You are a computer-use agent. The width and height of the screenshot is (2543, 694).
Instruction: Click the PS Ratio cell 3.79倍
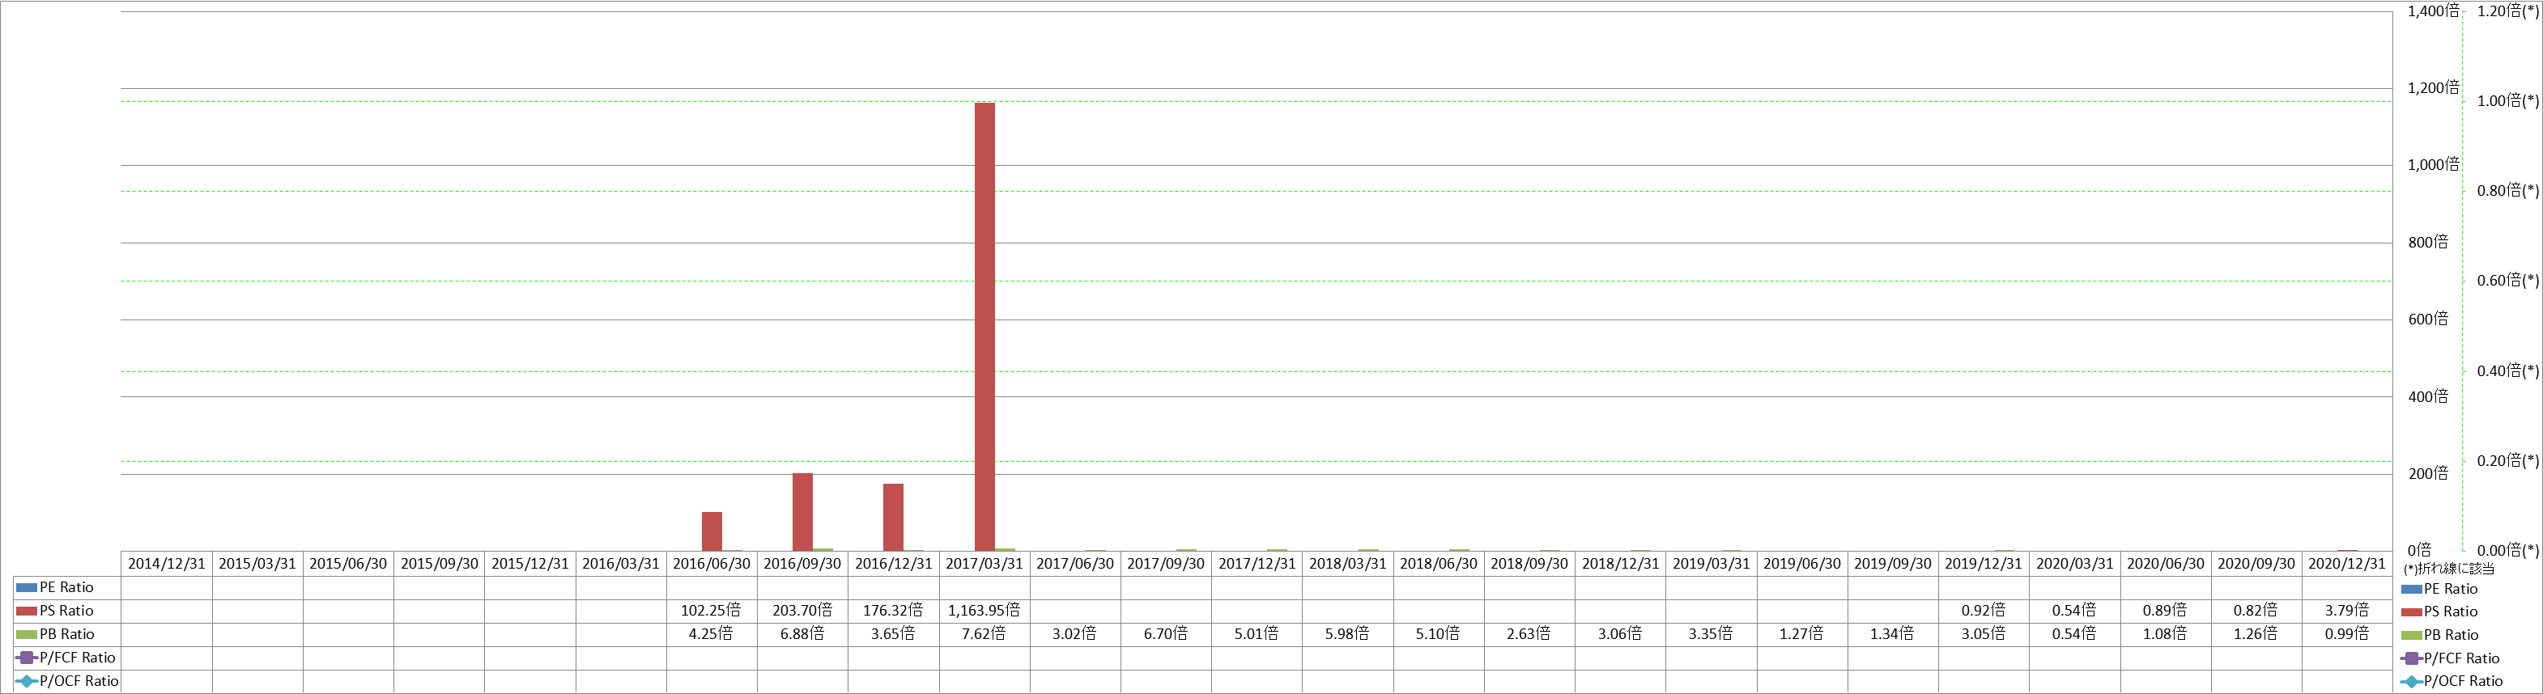point(2346,611)
